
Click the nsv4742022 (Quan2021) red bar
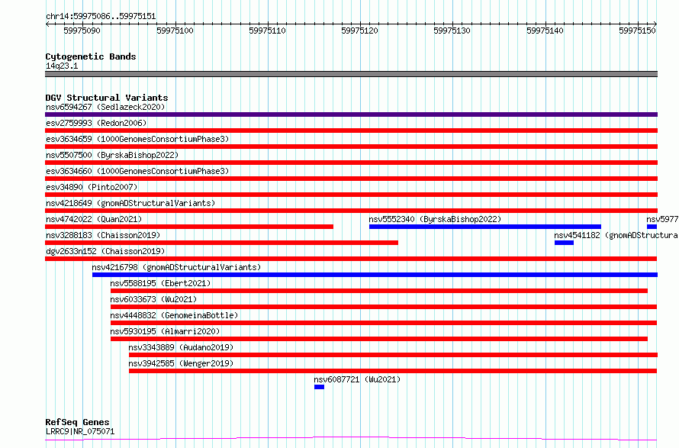[x=189, y=227]
